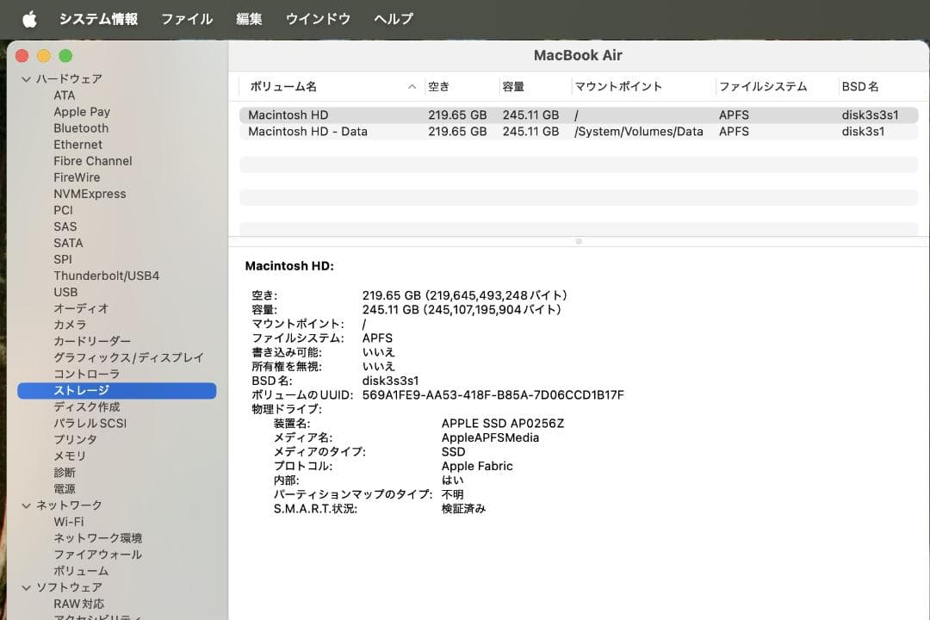Select グラフィックス/ディスプレイ in the sidebar
930x620 pixels.
tap(127, 357)
